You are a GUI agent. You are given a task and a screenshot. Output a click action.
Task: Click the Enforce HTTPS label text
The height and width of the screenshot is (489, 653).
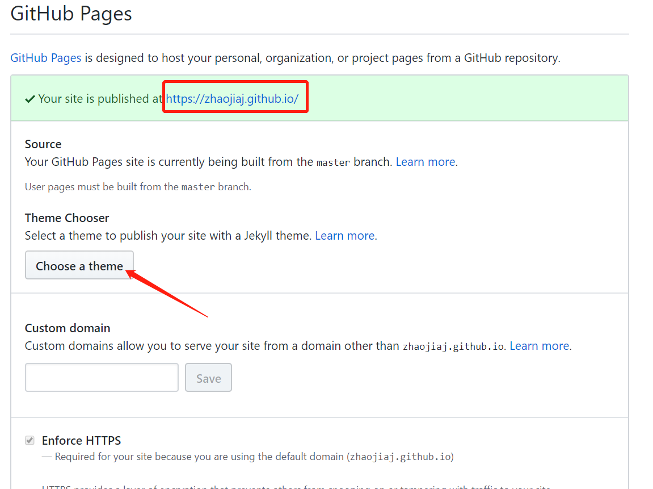click(82, 440)
